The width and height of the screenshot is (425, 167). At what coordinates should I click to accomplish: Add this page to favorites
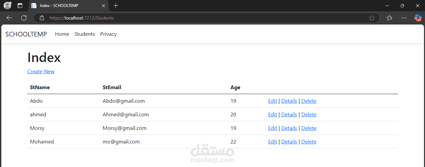coord(372,18)
